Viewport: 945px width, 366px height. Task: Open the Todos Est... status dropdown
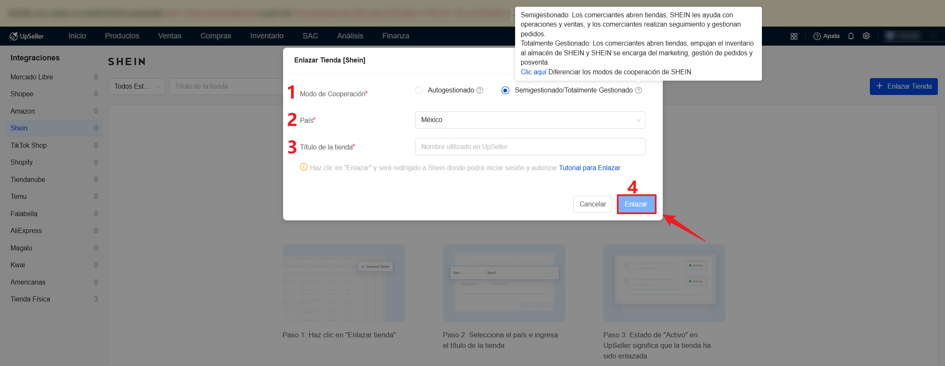[x=137, y=87]
